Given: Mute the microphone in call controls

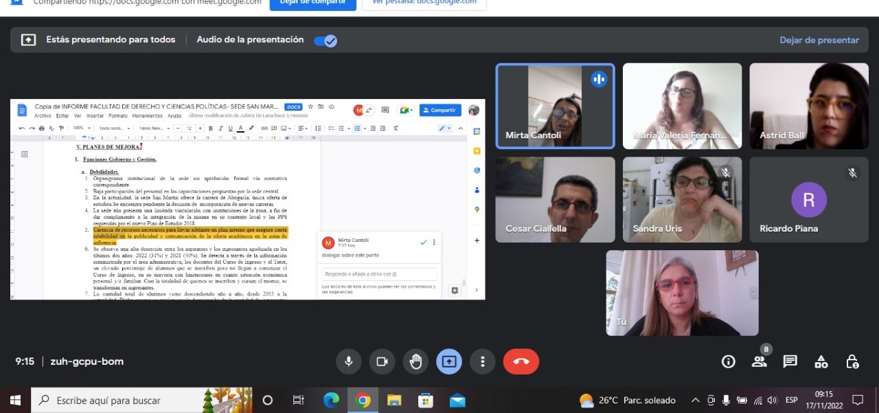Looking at the screenshot, I should click(x=349, y=361).
